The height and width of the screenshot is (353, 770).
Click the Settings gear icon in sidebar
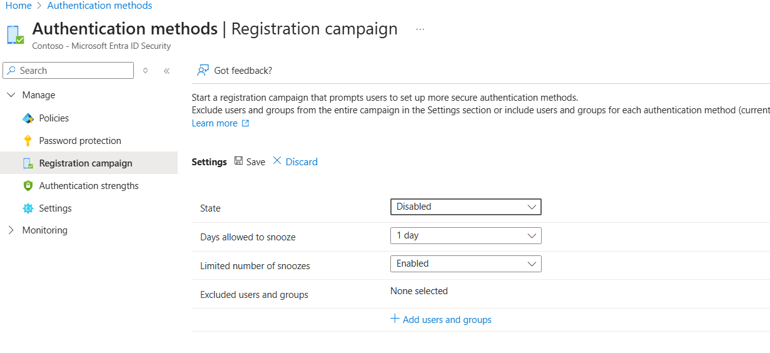point(28,208)
